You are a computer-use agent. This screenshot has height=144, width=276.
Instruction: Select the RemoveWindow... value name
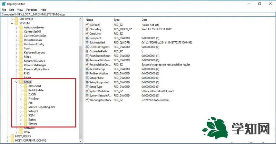click(100, 60)
